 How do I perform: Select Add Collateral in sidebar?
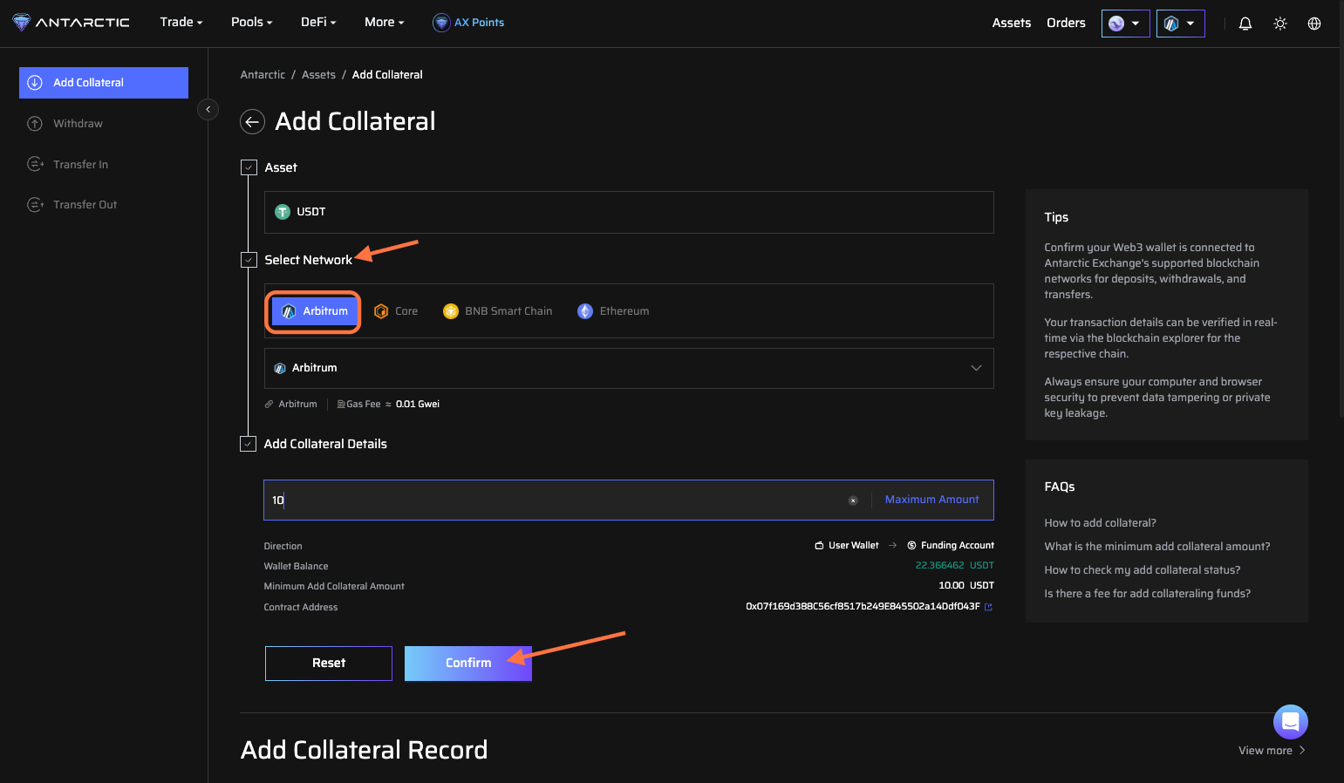pyautogui.click(x=104, y=83)
